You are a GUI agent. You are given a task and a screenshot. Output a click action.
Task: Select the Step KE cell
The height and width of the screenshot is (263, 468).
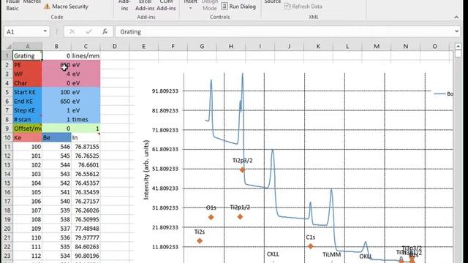pos(28,110)
